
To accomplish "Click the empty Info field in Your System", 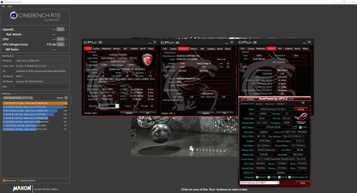I will (x=41, y=87).
